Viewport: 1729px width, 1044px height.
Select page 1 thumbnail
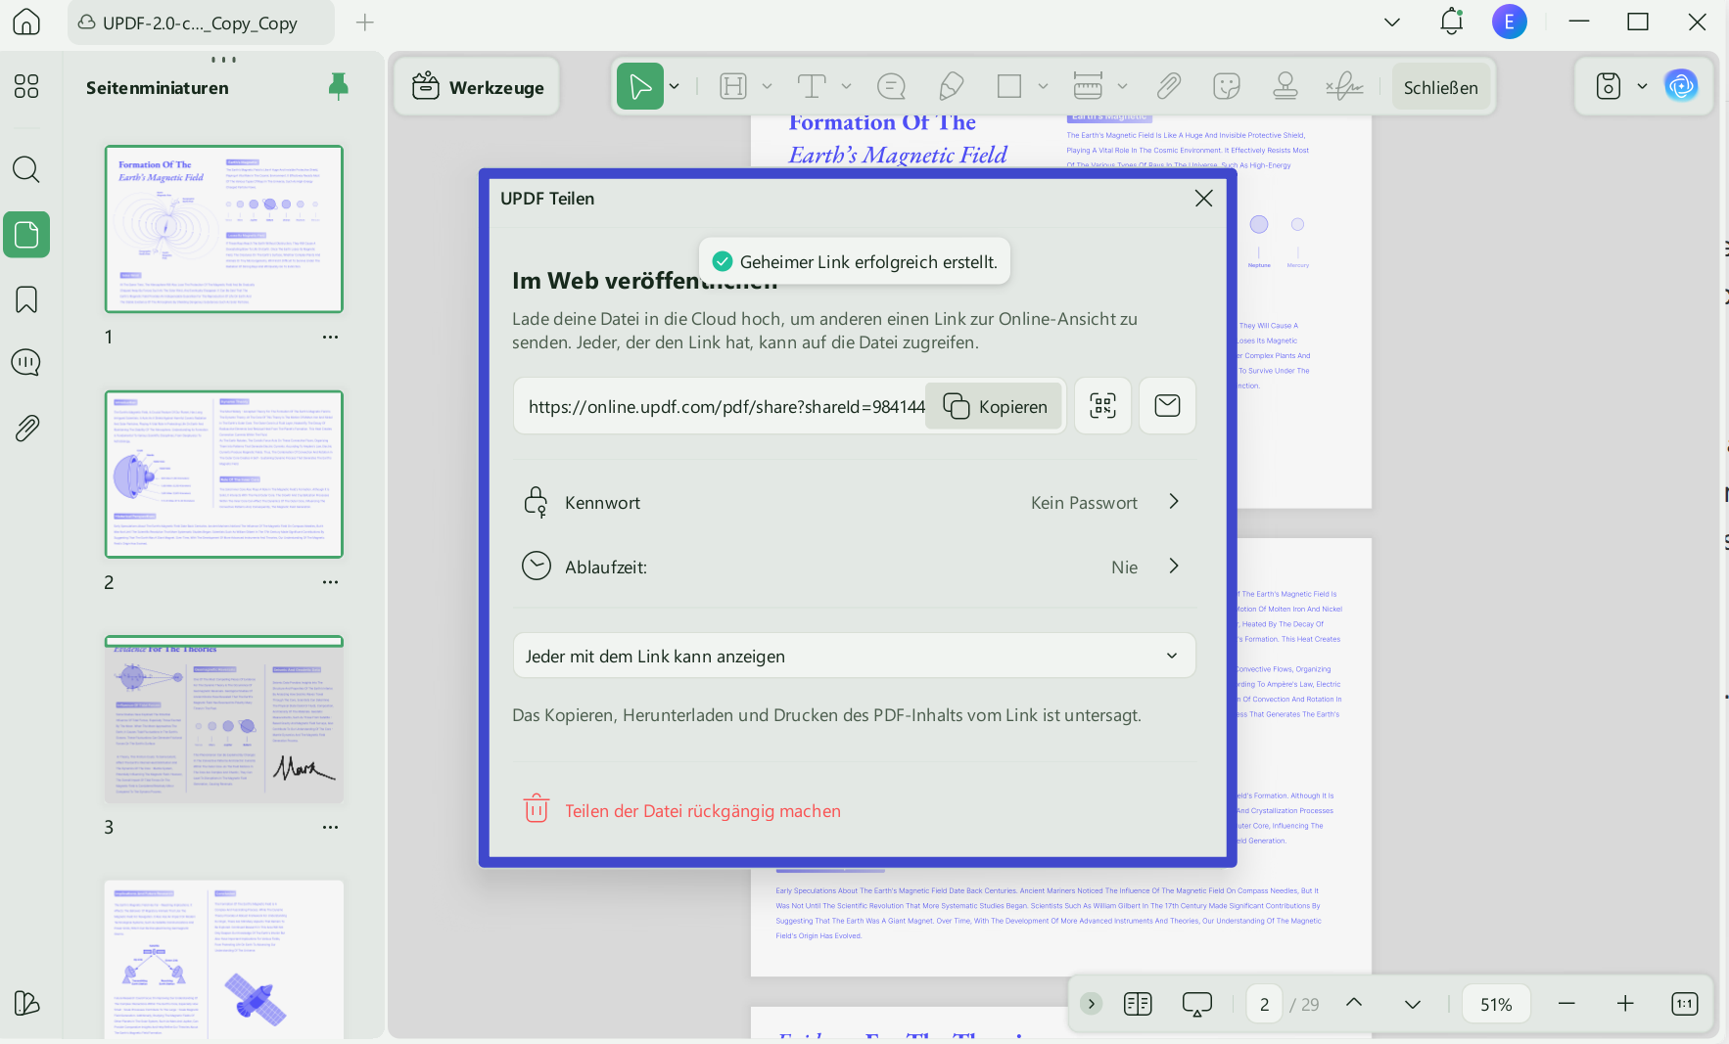tap(224, 229)
